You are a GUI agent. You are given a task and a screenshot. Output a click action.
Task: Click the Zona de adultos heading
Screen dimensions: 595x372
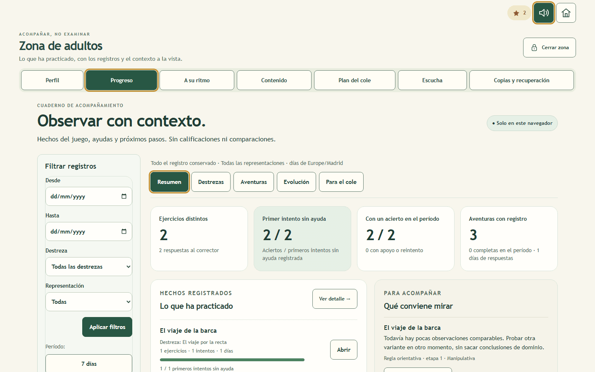(61, 46)
